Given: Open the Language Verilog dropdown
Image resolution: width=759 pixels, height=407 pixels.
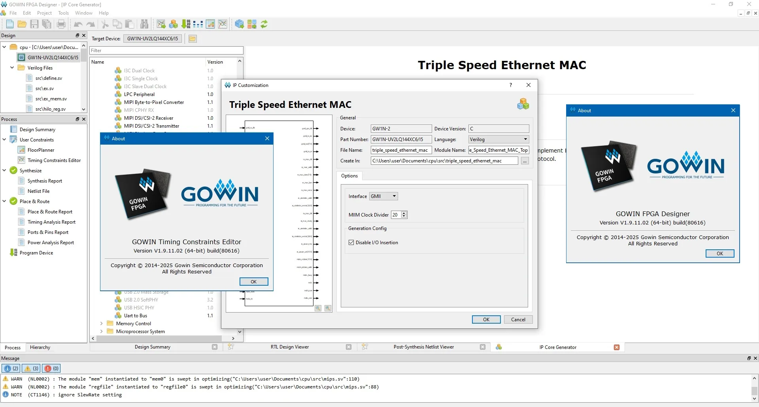Looking at the screenshot, I should coord(498,139).
